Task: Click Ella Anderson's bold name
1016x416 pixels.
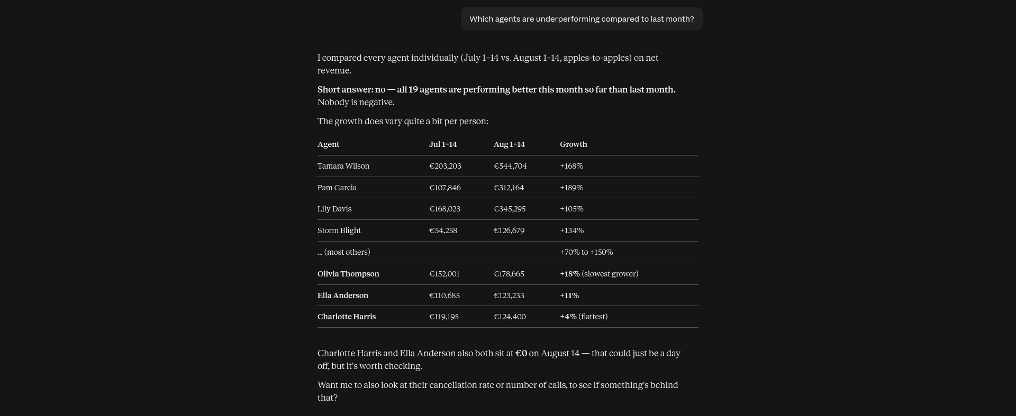Action: 343,295
